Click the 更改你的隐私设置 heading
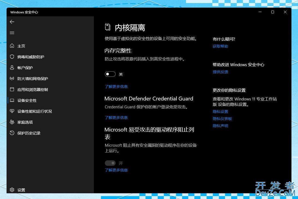 229,90
